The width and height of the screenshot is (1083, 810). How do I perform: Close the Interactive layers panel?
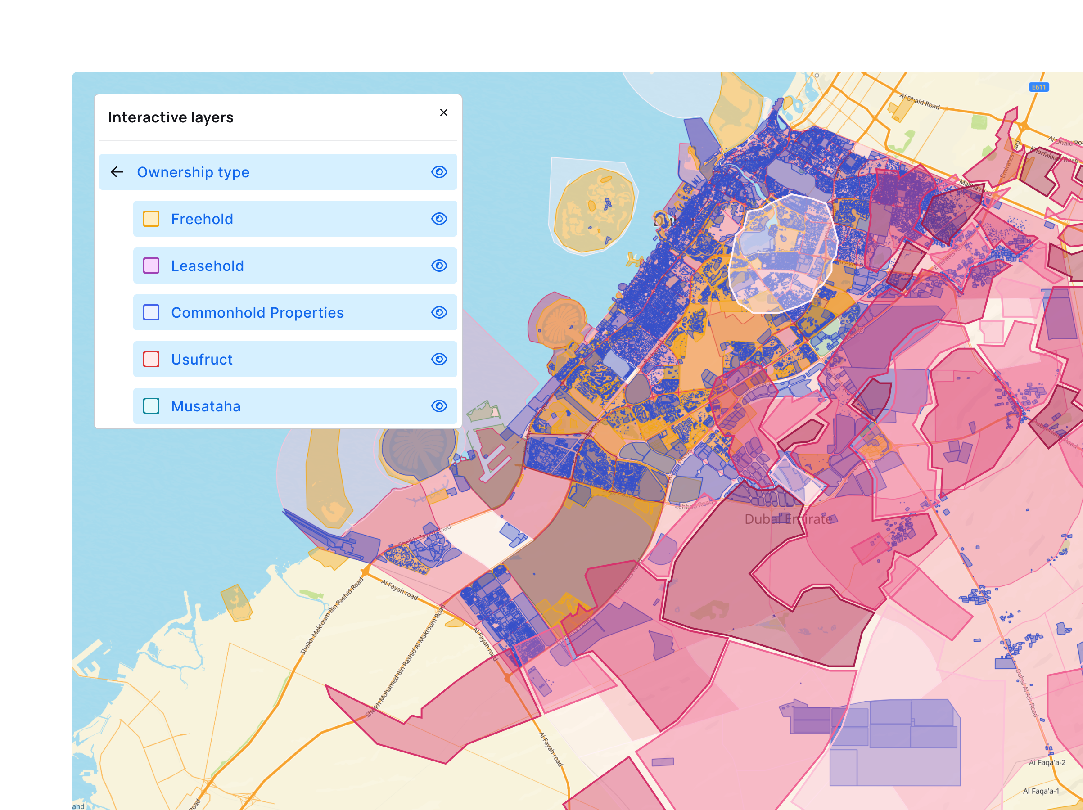tap(443, 112)
